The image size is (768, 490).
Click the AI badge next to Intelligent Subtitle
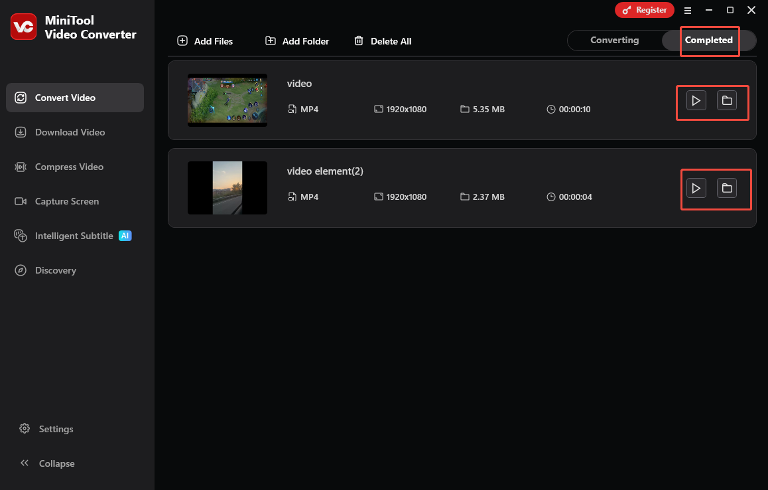125,236
